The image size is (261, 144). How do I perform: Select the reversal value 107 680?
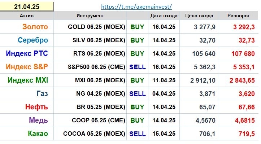pos(243,54)
